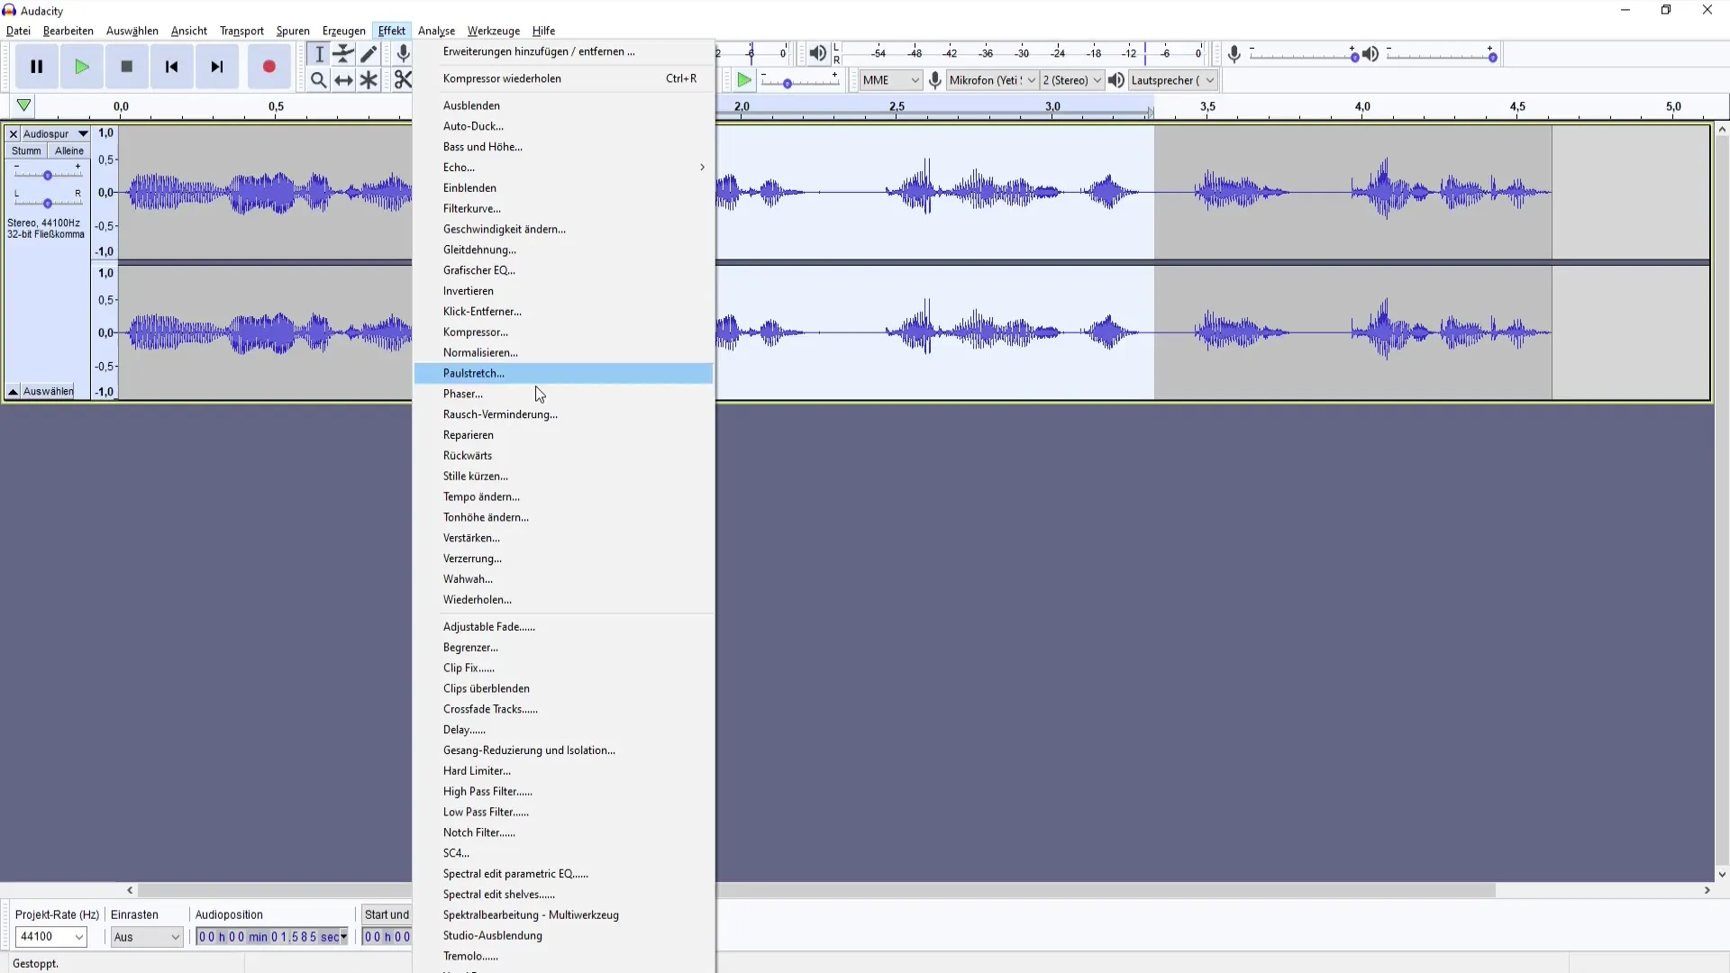This screenshot has width=1730, height=973.
Task: Open the Transport menu
Action: (x=241, y=31)
